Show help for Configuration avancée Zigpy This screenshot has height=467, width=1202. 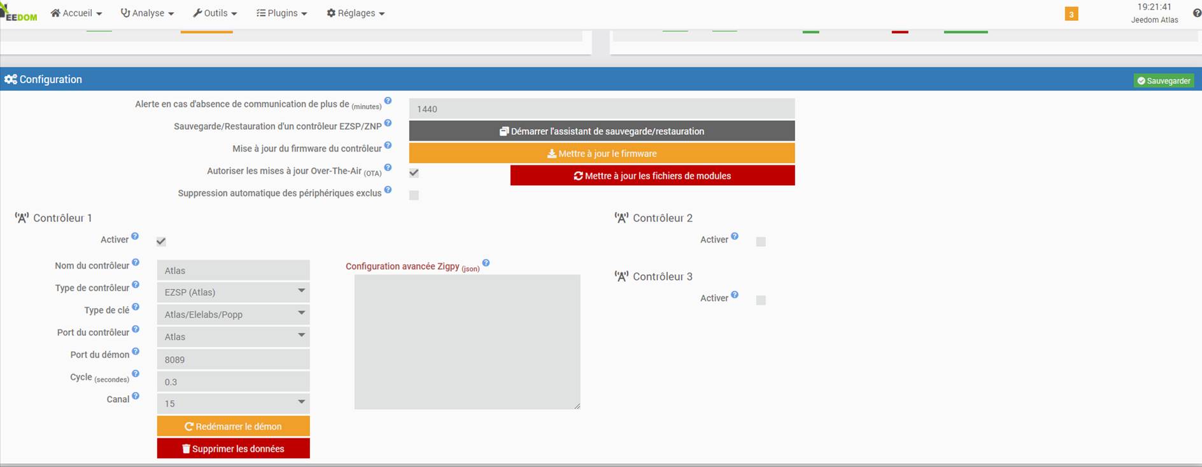[486, 263]
